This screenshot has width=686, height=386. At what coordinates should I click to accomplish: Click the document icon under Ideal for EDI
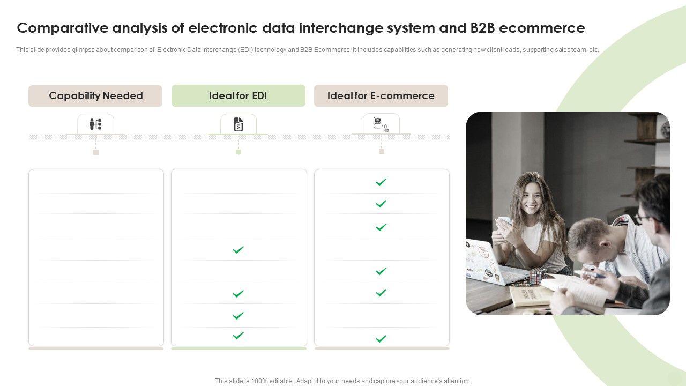[238, 124]
